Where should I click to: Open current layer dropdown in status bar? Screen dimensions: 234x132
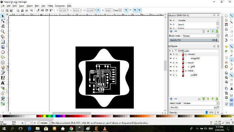tap(50, 123)
